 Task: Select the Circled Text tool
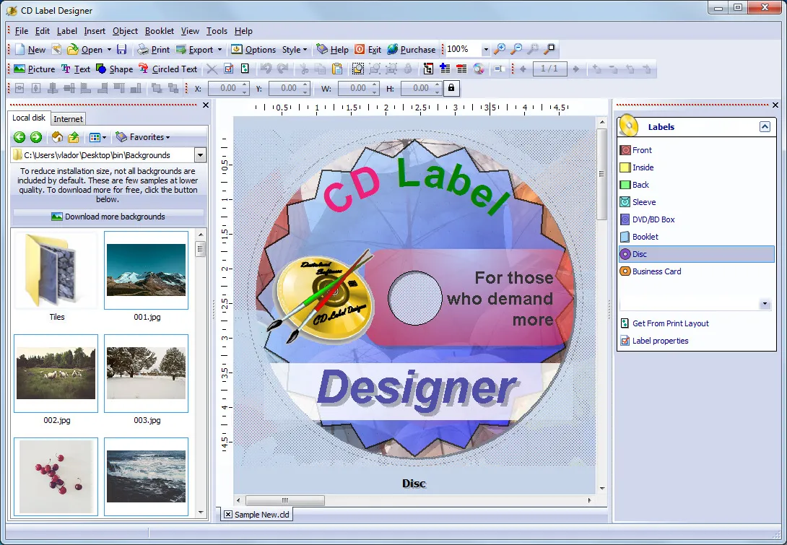168,69
